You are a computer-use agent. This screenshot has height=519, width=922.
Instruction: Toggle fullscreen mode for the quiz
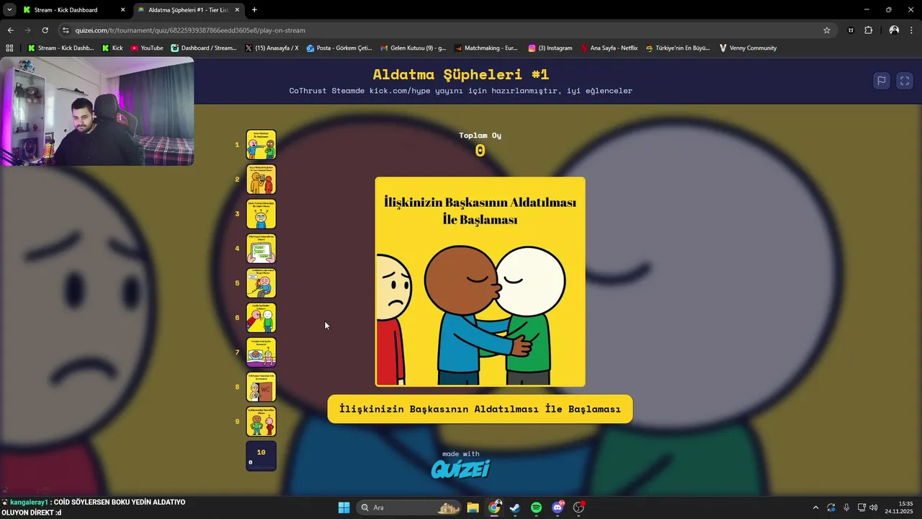[905, 81]
